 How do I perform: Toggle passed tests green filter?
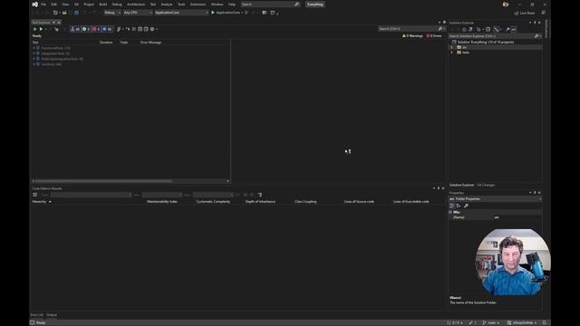coord(86,29)
